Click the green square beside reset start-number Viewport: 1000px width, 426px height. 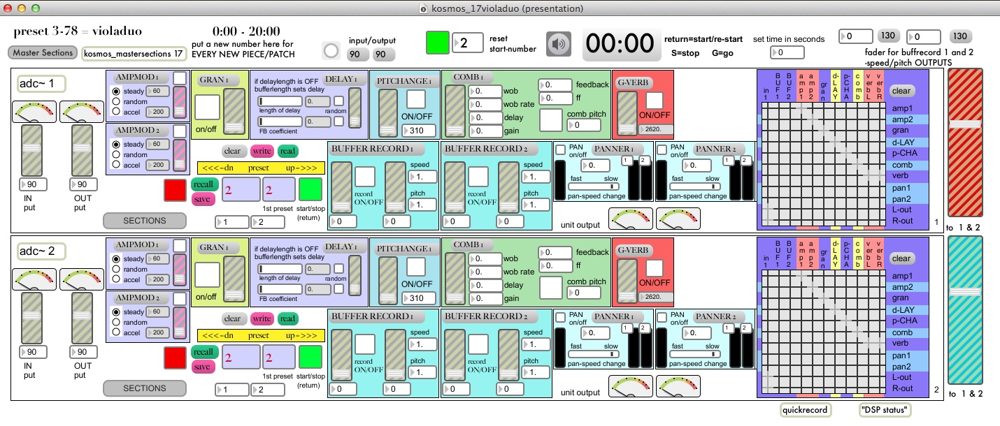point(438,43)
